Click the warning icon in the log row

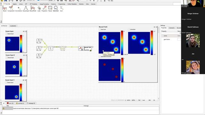[x=4, y=108]
